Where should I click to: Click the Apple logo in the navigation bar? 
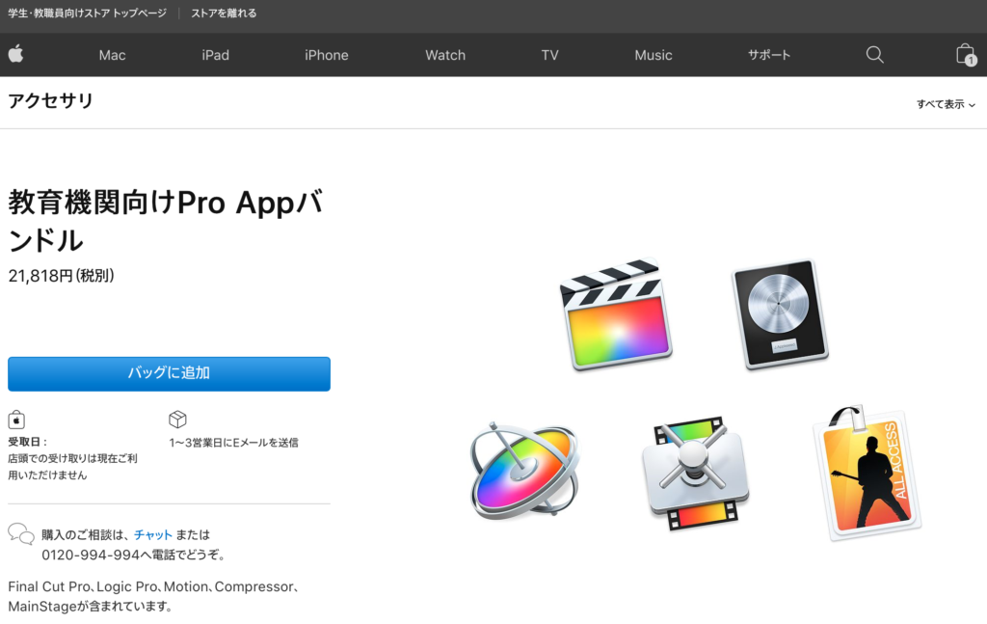16,54
